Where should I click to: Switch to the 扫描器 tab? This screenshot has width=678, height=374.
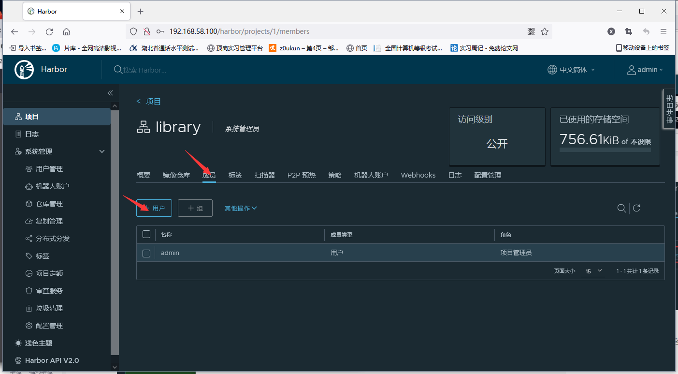click(265, 175)
